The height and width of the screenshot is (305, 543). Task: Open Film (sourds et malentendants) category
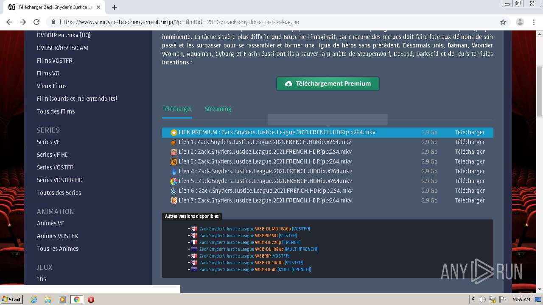click(77, 99)
